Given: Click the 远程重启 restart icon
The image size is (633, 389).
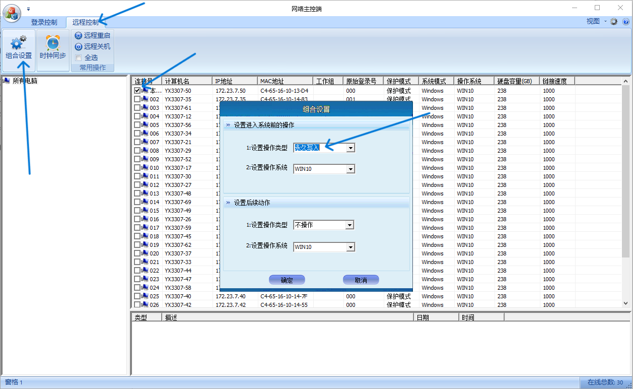Looking at the screenshot, I should tap(79, 35).
